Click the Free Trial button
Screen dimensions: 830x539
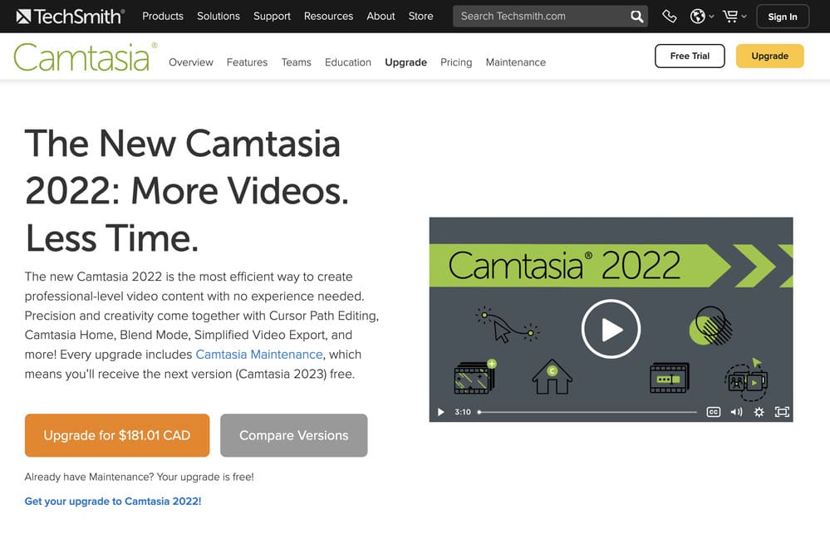690,56
